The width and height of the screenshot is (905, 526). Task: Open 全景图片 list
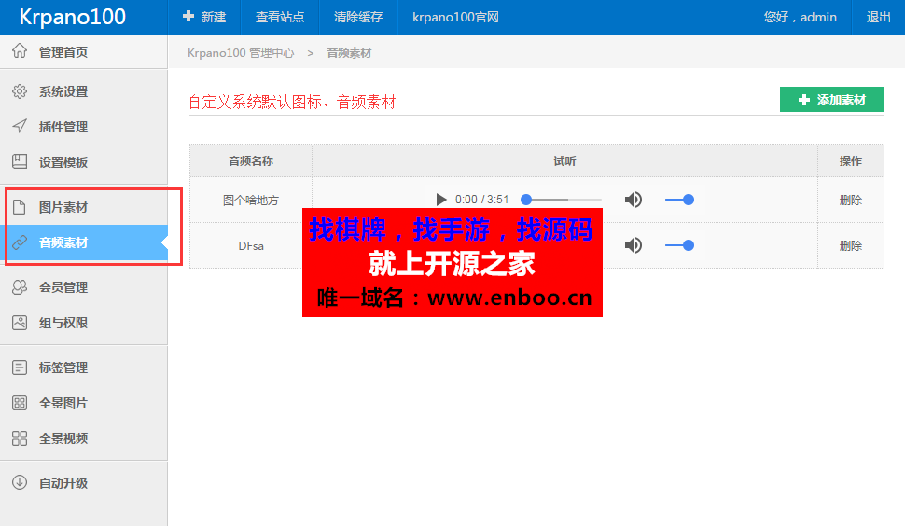pyautogui.click(x=84, y=403)
